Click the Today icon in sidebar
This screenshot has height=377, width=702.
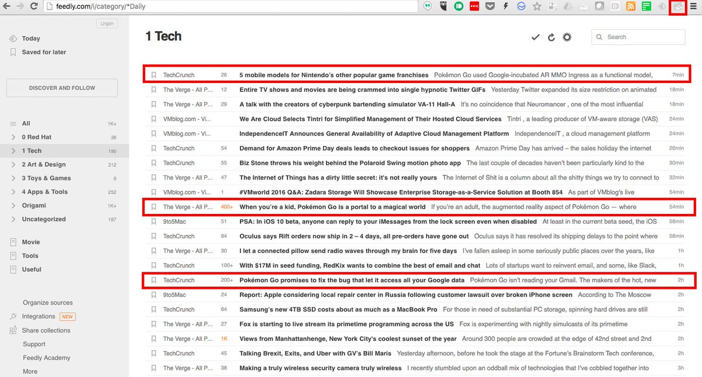[13, 39]
